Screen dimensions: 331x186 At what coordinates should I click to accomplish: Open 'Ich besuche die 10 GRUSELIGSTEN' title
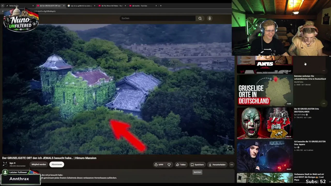pyautogui.click(x=310, y=143)
